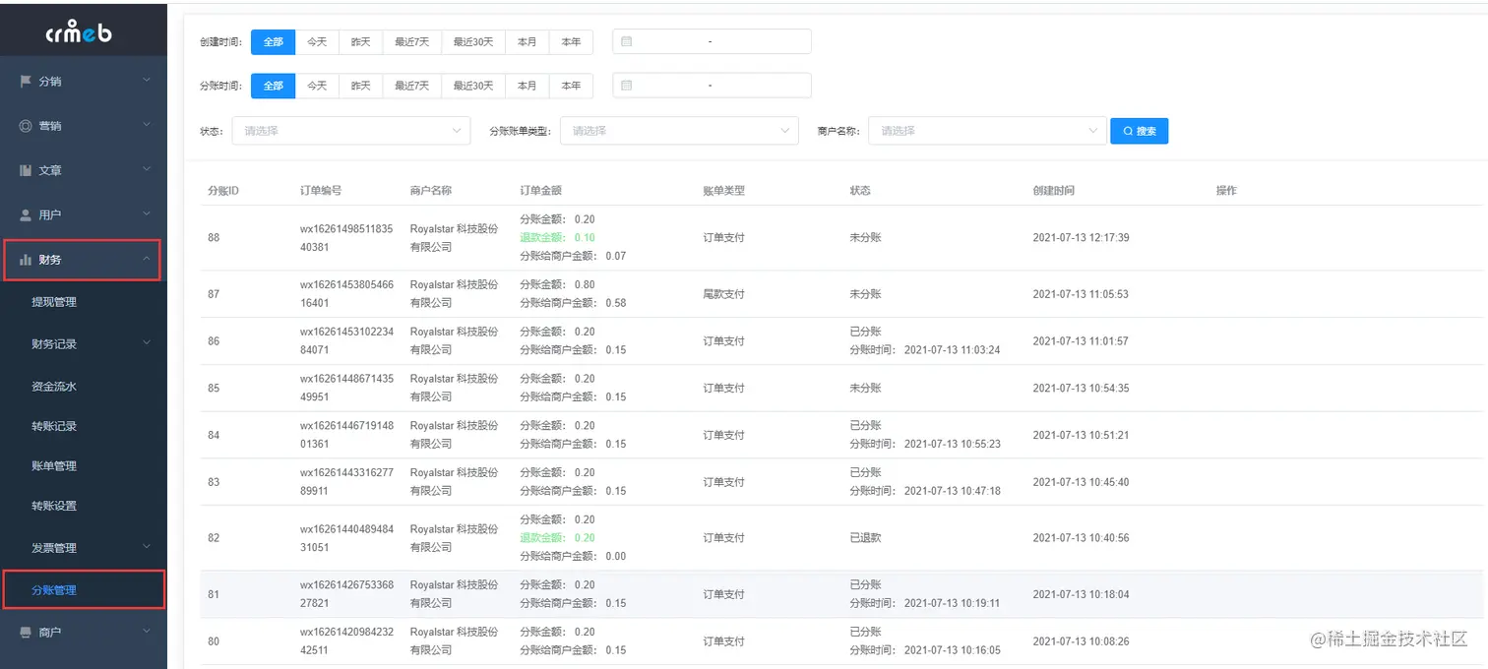Viewport: 1488px width, 669px height.
Task: Select 本月 for 分账时间 filter
Action: click(x=527, y=86)
